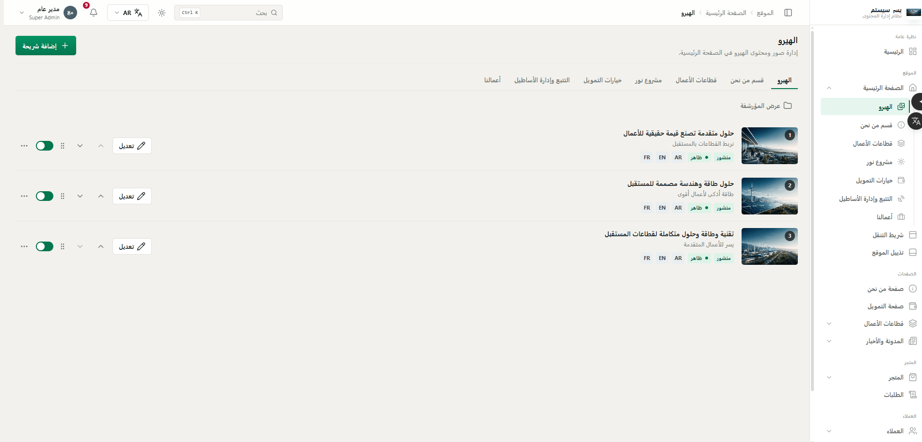
Task: Click in the بحث search field
Action: (x=228, y=13)
